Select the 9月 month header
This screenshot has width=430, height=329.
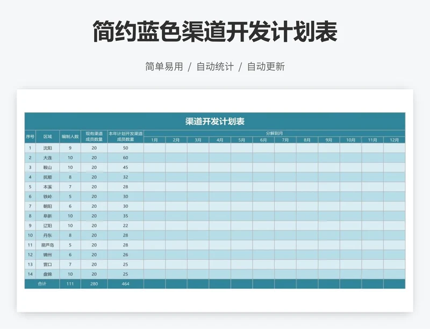click(329, 140)
